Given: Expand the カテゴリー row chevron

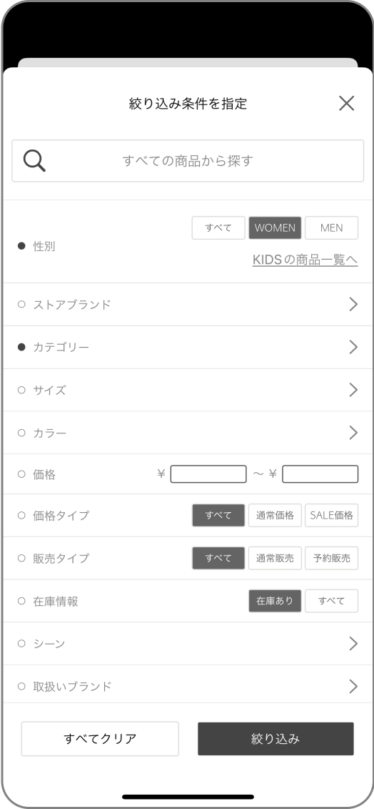Looking at the screenshot, I should click(353, 347).
